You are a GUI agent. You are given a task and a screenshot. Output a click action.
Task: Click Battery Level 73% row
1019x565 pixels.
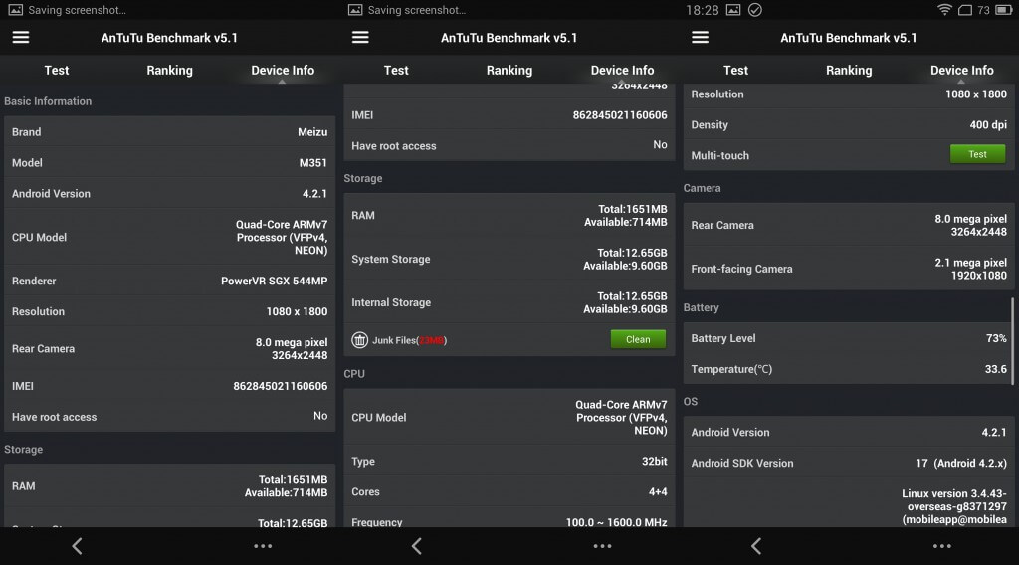(849, 338)
